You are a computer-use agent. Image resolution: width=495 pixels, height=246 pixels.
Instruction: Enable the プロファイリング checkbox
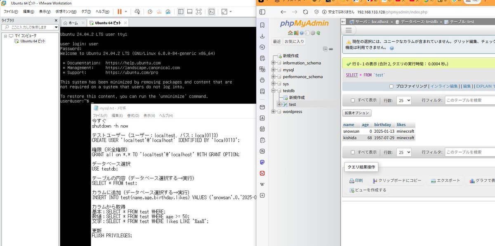tap(391, 86)
